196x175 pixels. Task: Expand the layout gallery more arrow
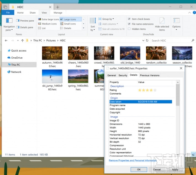click(84, 28)
